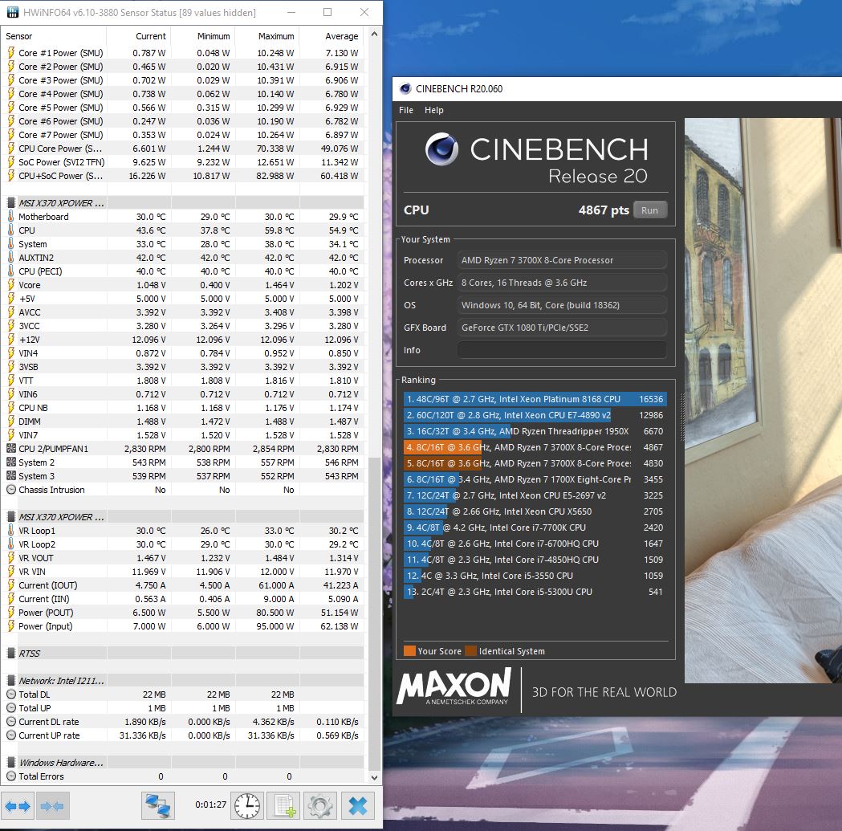
Task: Click the logging file with plus icon
Action: 284,806
